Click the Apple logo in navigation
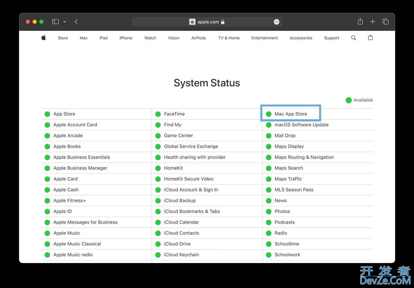The height and width of the screenshot is (288, 414). coord(43,38)
